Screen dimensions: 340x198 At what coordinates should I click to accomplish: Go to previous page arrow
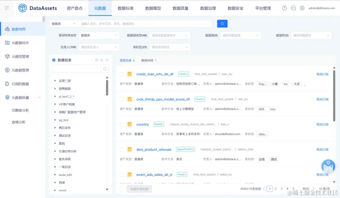(x=264, y=189)
